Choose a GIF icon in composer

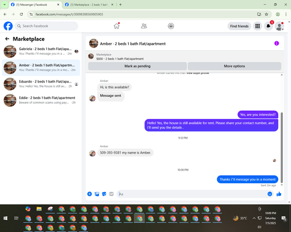point(111,194)
